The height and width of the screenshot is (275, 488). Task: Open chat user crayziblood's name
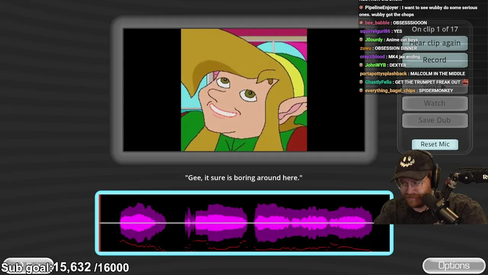(372, 57)
